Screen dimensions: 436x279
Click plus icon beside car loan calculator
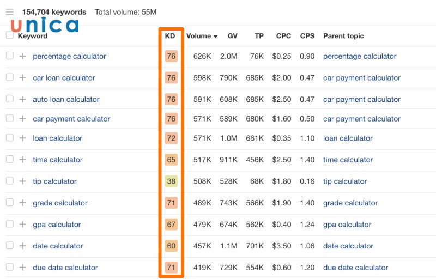(x=22, y=78)
